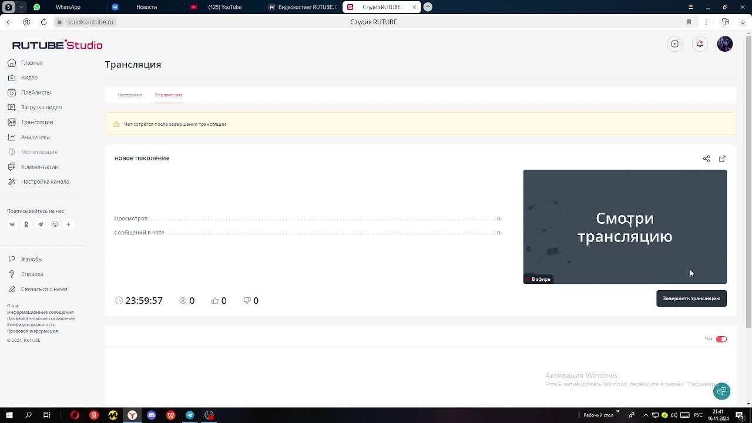Open Пользовательское соглашение link
The image size is (752, 423).
(x=41, y=318)
